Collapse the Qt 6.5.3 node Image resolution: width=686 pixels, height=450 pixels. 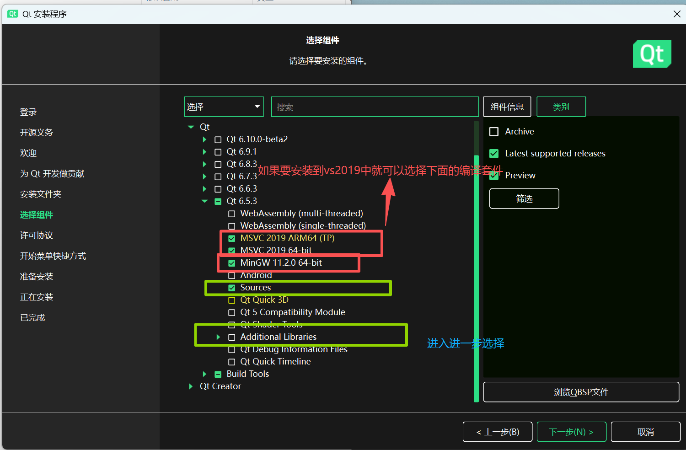point(204,201)
